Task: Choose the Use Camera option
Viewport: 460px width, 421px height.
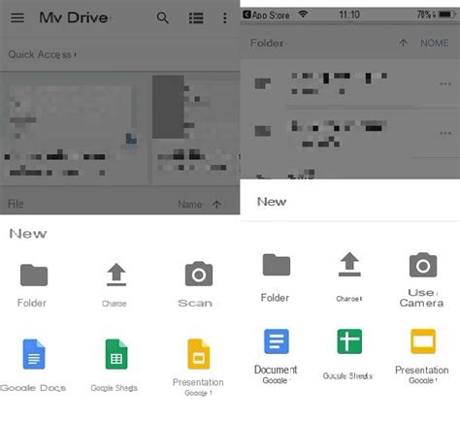Action: point(422,280)
